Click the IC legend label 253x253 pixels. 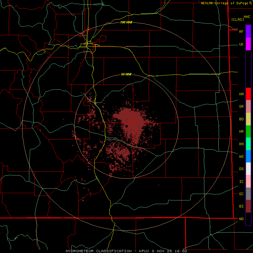[241, 181]
